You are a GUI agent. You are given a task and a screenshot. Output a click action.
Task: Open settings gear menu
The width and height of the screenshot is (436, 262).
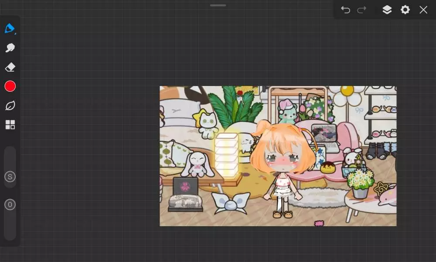click(405, 10)
